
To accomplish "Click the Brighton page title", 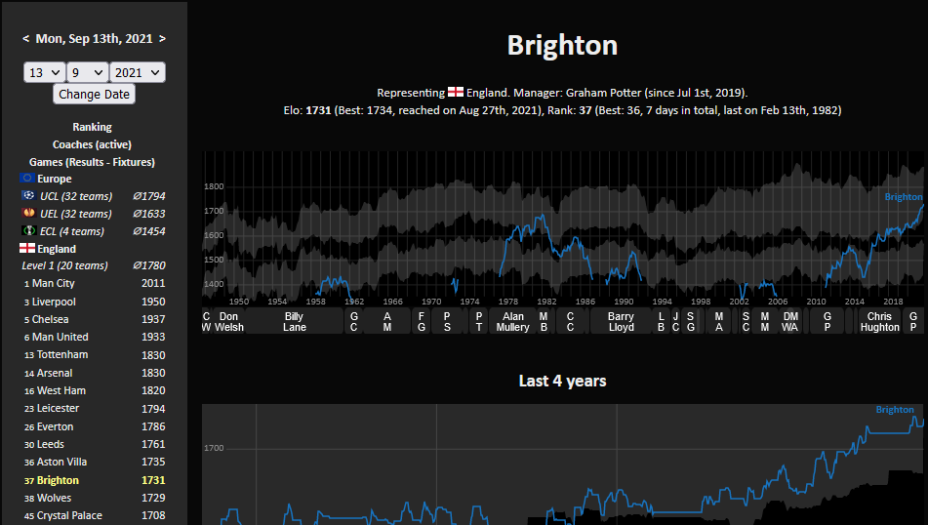I will point(562,45).
